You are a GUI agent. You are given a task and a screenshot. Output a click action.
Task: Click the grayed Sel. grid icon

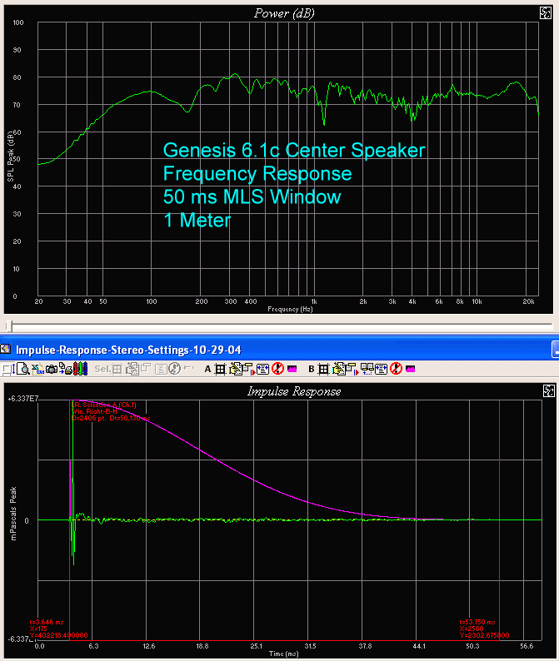click(x=117, y=370)
